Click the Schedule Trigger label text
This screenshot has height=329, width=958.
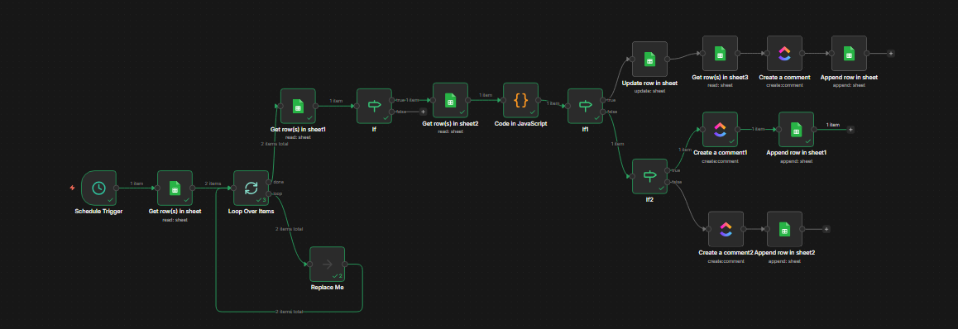tap(98, 212)
